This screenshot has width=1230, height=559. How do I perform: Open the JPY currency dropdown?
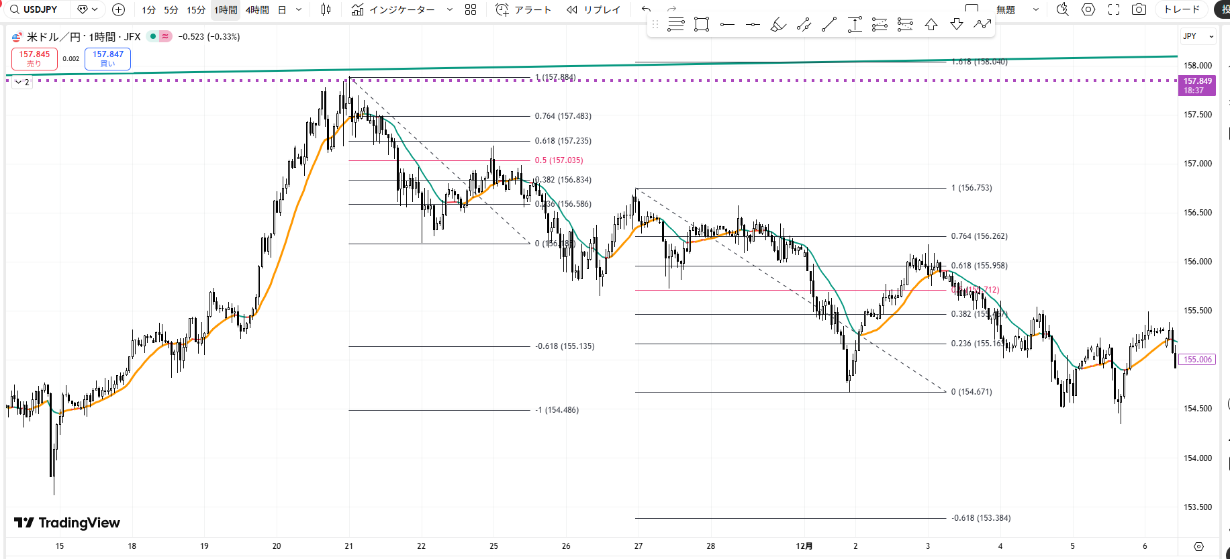point(1198,36)
